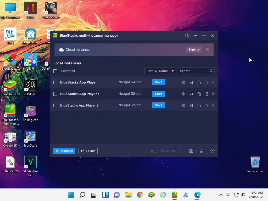
Task: Create desktop shortcut for BlueStacks App Player
Action: 191,82
